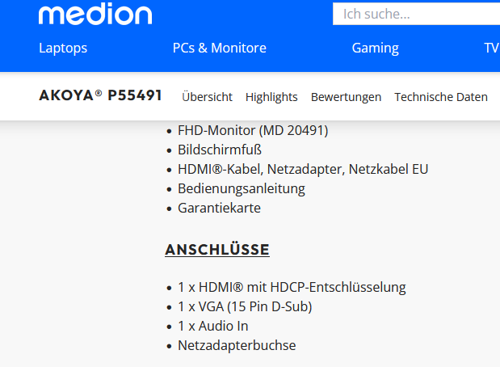Select the Technische Daten tab
Viewport: 500px width, 367px height.
pyautogui.click(x=441, y=97)
